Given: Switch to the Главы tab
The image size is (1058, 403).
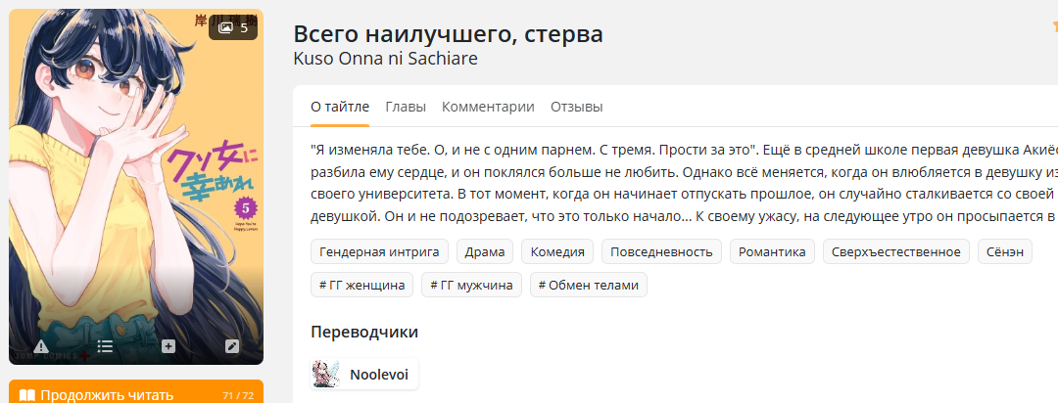Looking at the screenshot, I should [406, 107].
